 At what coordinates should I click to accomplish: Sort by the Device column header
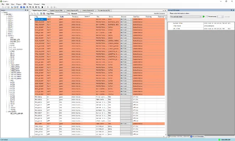pos(114,17)
